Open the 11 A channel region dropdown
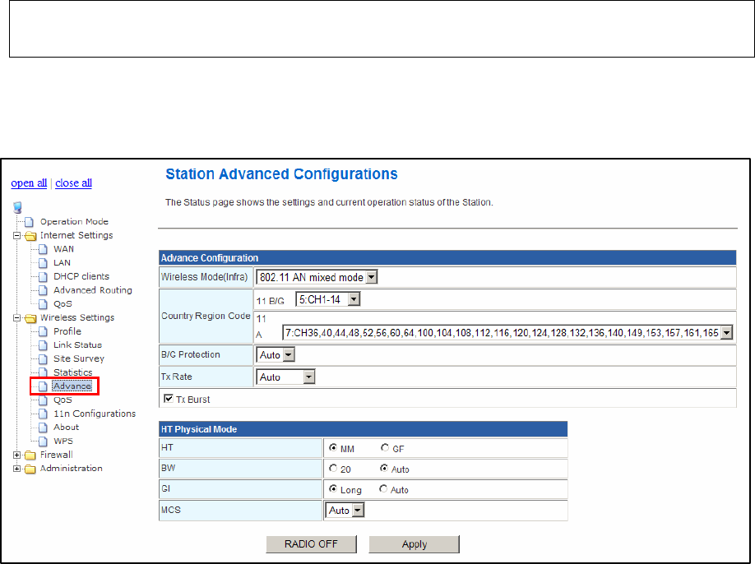This screenshot has width=755, height=564. pos(507,332)
